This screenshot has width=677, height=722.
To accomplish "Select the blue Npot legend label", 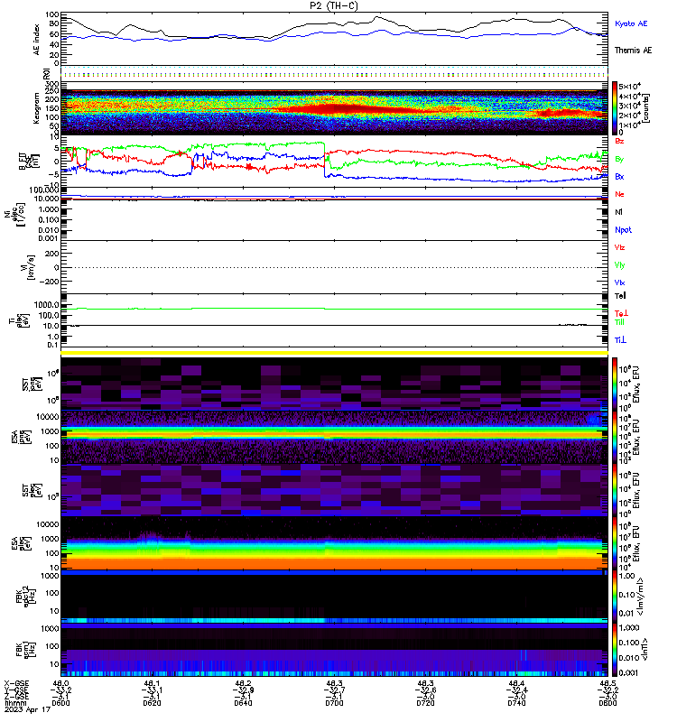I will (623, 230).
